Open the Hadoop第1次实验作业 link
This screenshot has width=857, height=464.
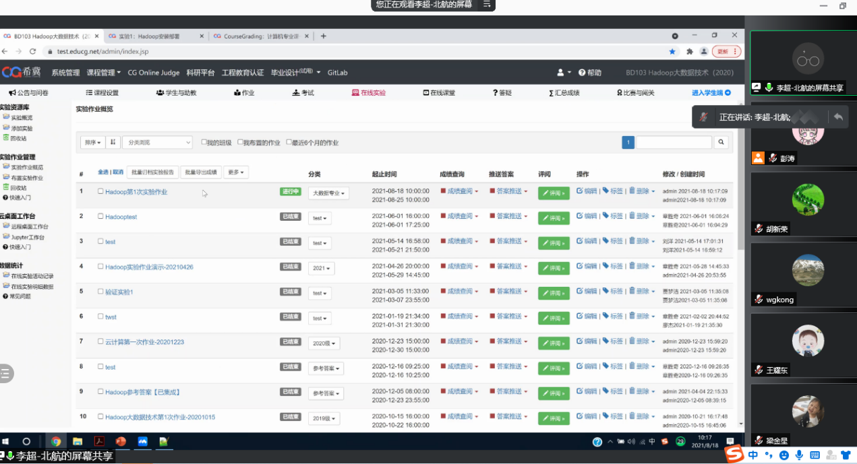click(x=136, y=192)
